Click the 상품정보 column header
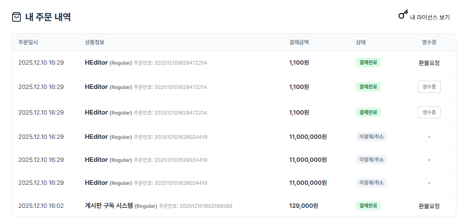Image resolution: width=465 pixels, height=223 pixels. 95,43
